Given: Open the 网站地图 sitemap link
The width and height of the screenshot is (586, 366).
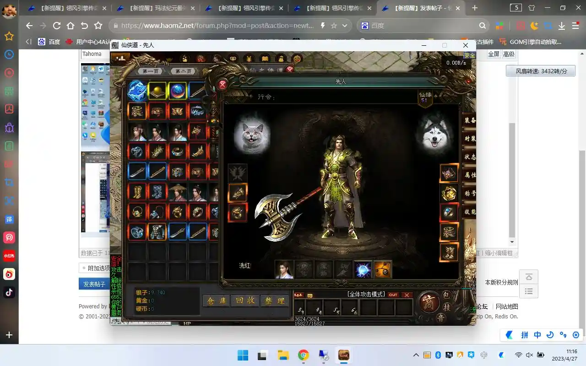Looking at the screenshot, I should (x=507, y=307).
